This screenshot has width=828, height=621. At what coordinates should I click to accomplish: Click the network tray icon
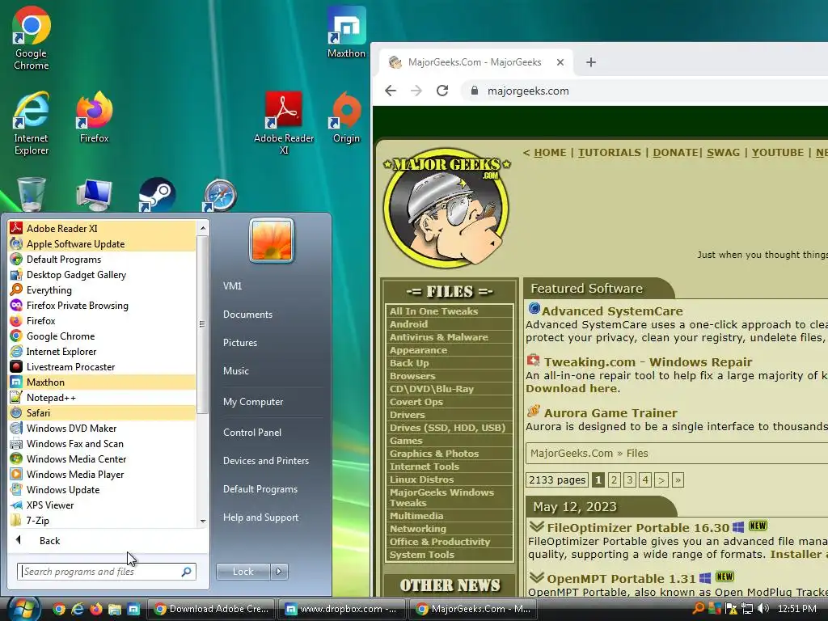click(747, 609)
